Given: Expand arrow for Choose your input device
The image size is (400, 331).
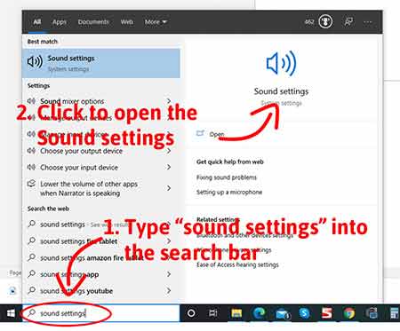Looking at the screenshot, I should tap(169, 168).
